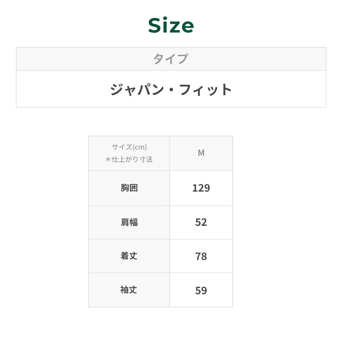Click the 肩幅 row label
Viewport: 342px width, 342px height.
129,222
